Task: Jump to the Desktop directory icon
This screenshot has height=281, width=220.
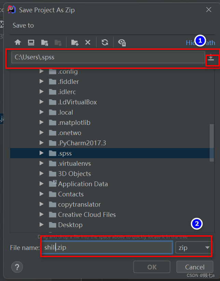Action: [31, 43]
